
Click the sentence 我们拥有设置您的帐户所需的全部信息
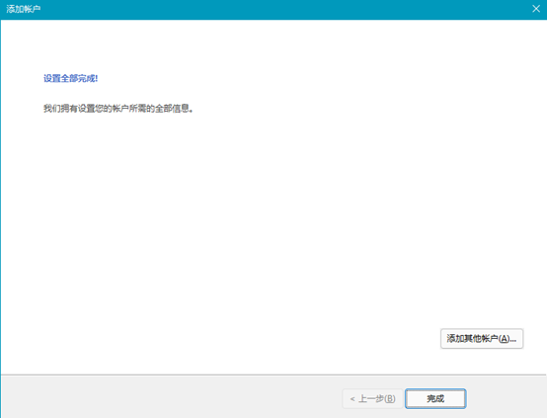pyautogui.click(x=117, y=109)
